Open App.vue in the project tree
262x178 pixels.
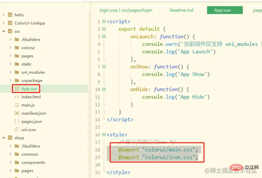point(29,89)
